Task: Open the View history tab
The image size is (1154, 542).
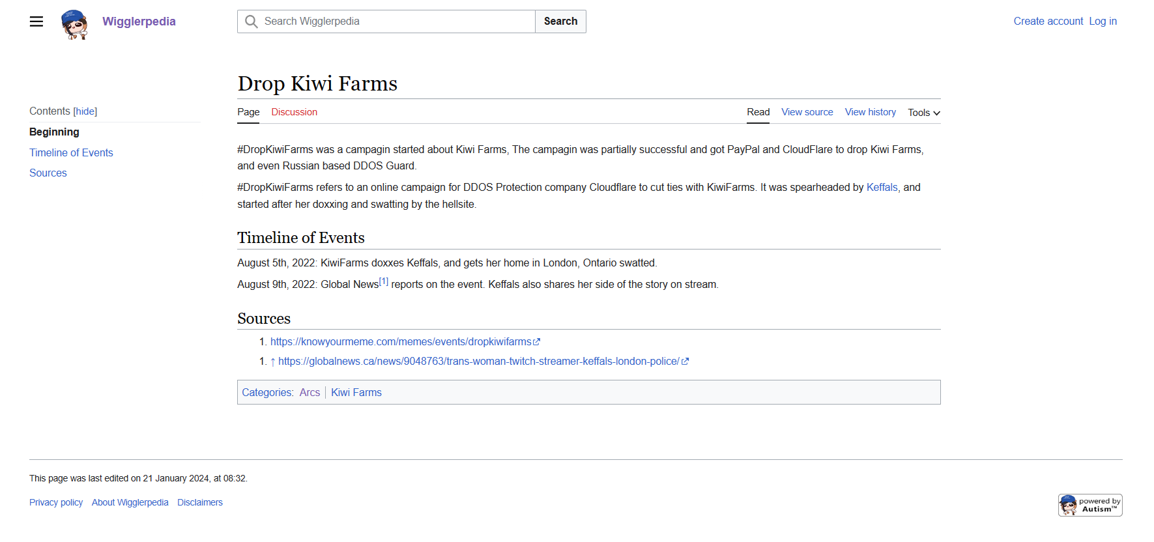Action: (x=871, y=112)
